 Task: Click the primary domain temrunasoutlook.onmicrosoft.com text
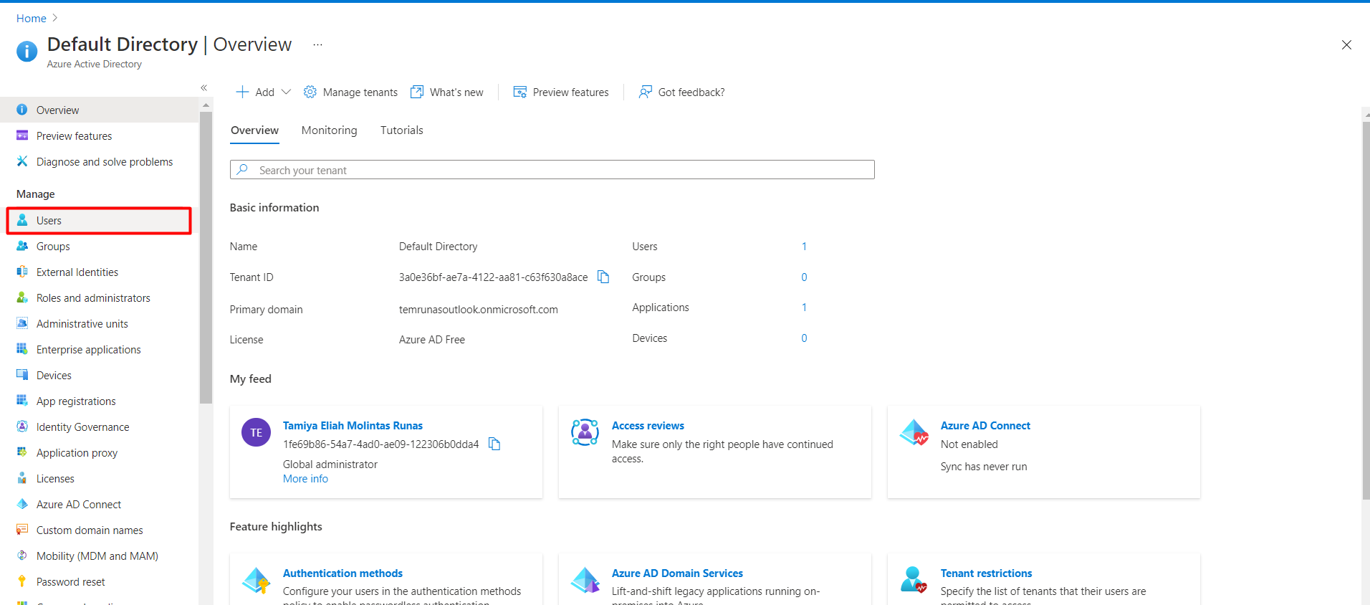click(478, 309)
